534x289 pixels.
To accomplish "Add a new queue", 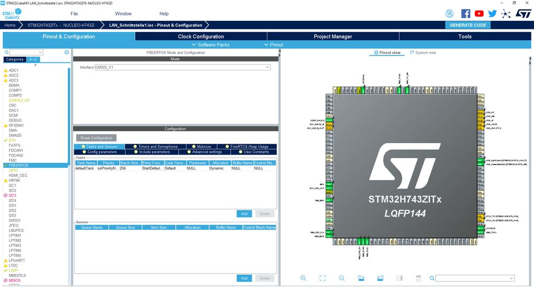I will point(244,278).
